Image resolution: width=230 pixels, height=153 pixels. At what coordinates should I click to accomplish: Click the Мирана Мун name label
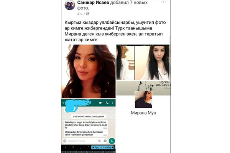(x=143, y=113)
